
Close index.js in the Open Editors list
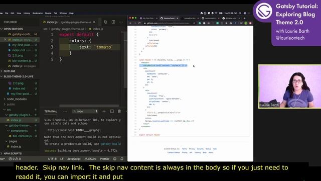(5, 39)
